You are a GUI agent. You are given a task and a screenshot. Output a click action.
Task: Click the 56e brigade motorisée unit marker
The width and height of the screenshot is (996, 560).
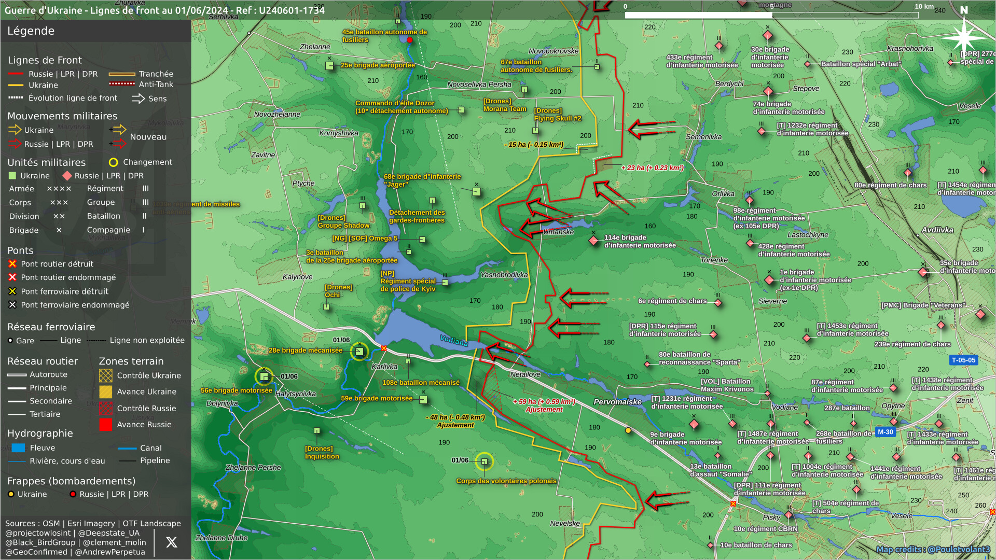(264, 376)
